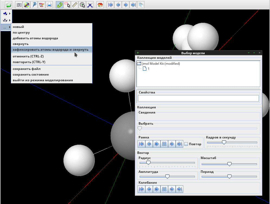Click first-frame button under Рамка
The image size is (270, 204).
tap(142, 144)
